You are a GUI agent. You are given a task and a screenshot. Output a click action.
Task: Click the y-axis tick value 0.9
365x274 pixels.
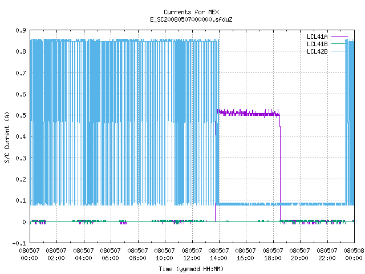coord(21,30)
